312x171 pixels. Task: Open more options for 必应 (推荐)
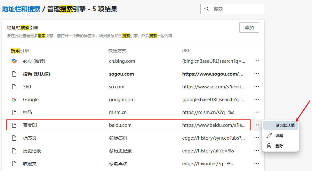257,61
